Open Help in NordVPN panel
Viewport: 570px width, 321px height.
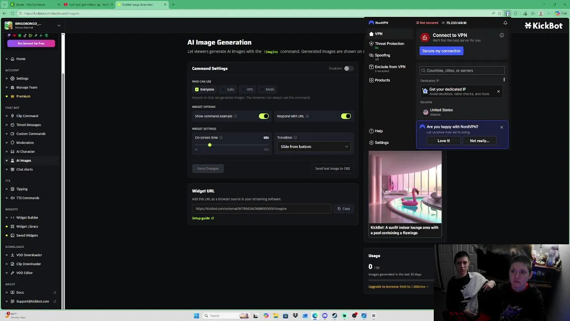pos(379,131)
